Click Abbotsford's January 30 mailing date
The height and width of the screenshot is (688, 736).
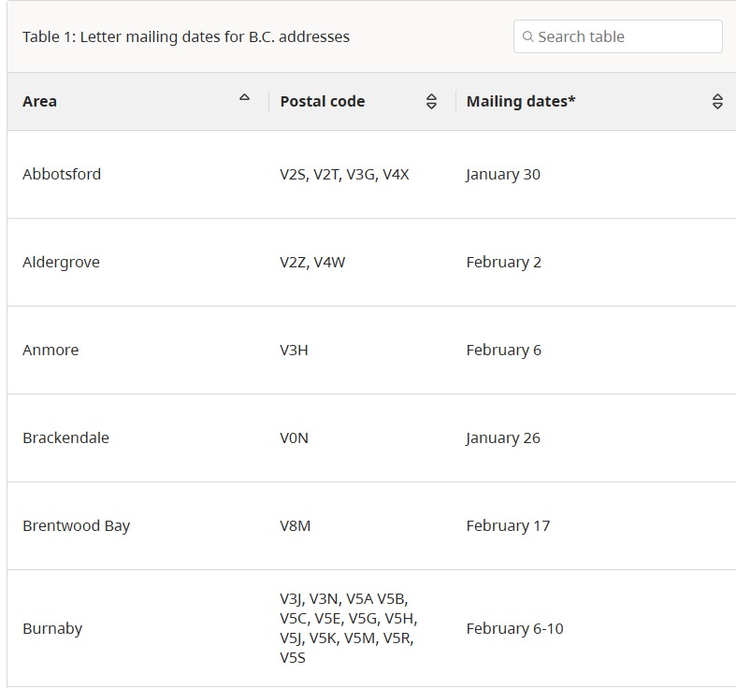point(503,174)
